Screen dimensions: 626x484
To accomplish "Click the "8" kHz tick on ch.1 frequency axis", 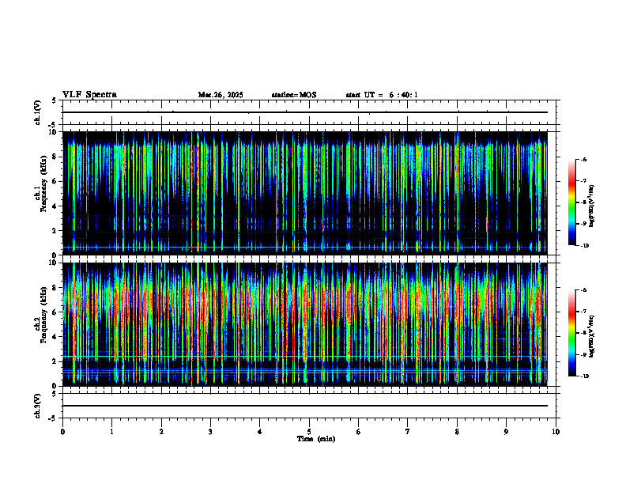I will [55, 157].
